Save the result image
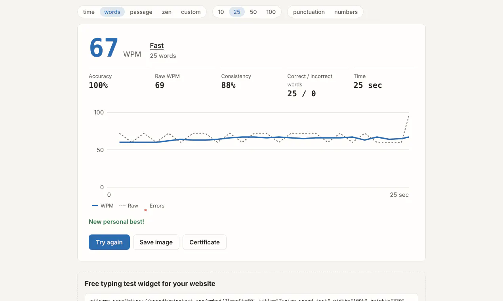The image size is (503, 301). [156, 242]
